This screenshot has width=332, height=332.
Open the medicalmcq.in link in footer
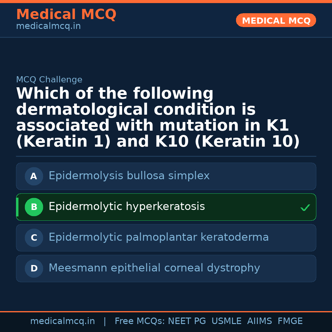pos(62,321)
